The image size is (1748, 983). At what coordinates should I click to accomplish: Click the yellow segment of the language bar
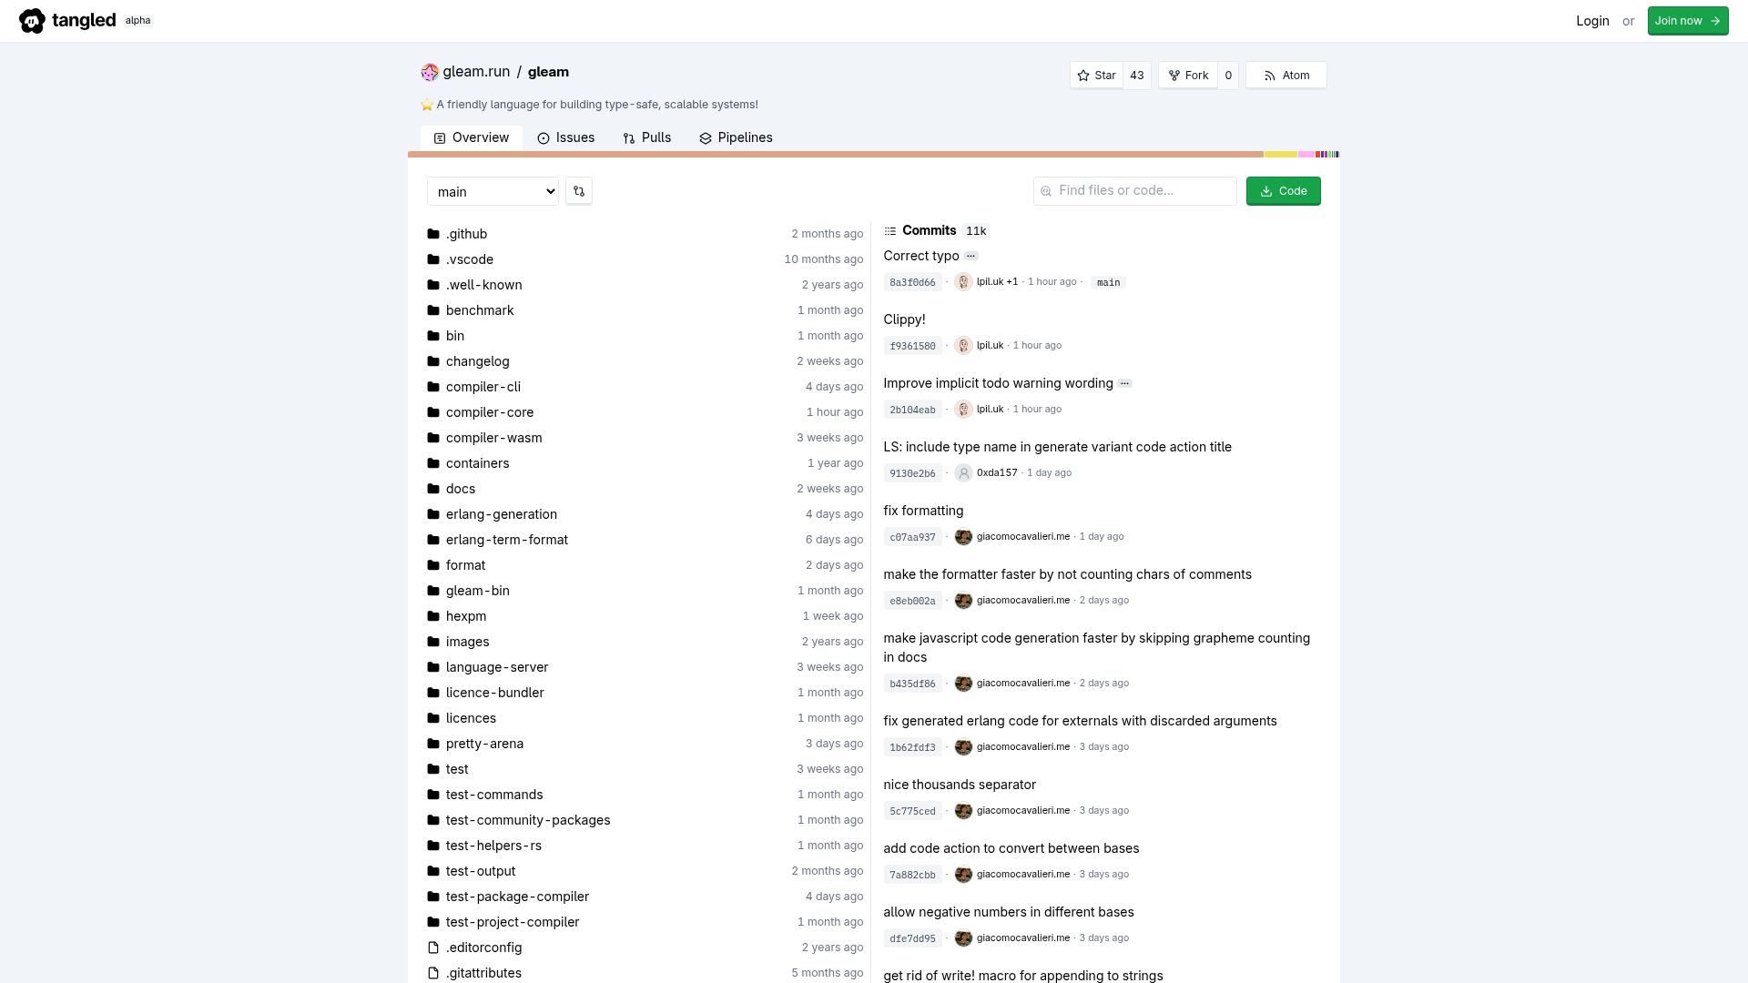(1280, 155)
